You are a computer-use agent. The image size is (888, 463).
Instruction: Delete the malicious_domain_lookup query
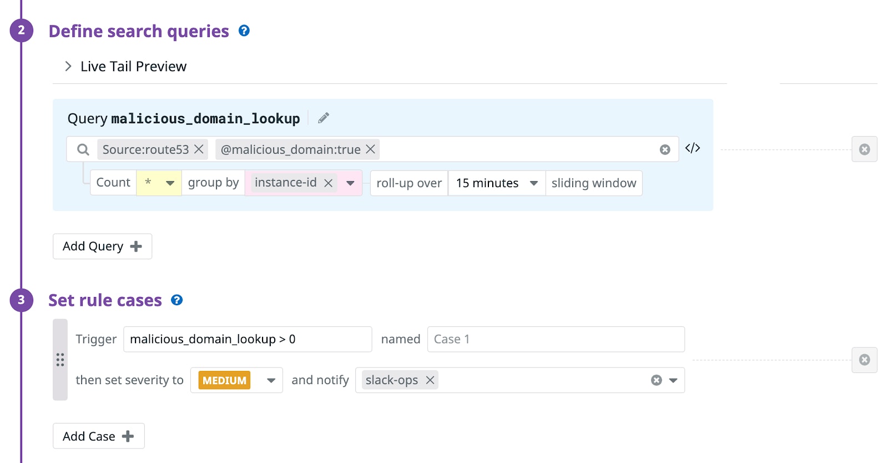pyautogui.click(x=864, y=149)
